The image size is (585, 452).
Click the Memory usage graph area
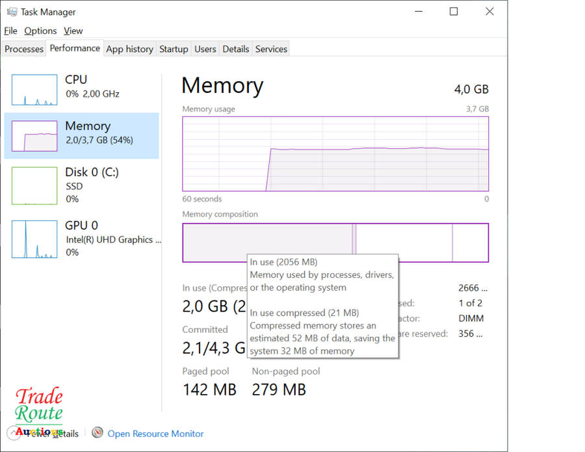pyautogui.click(x=335, y=153)
